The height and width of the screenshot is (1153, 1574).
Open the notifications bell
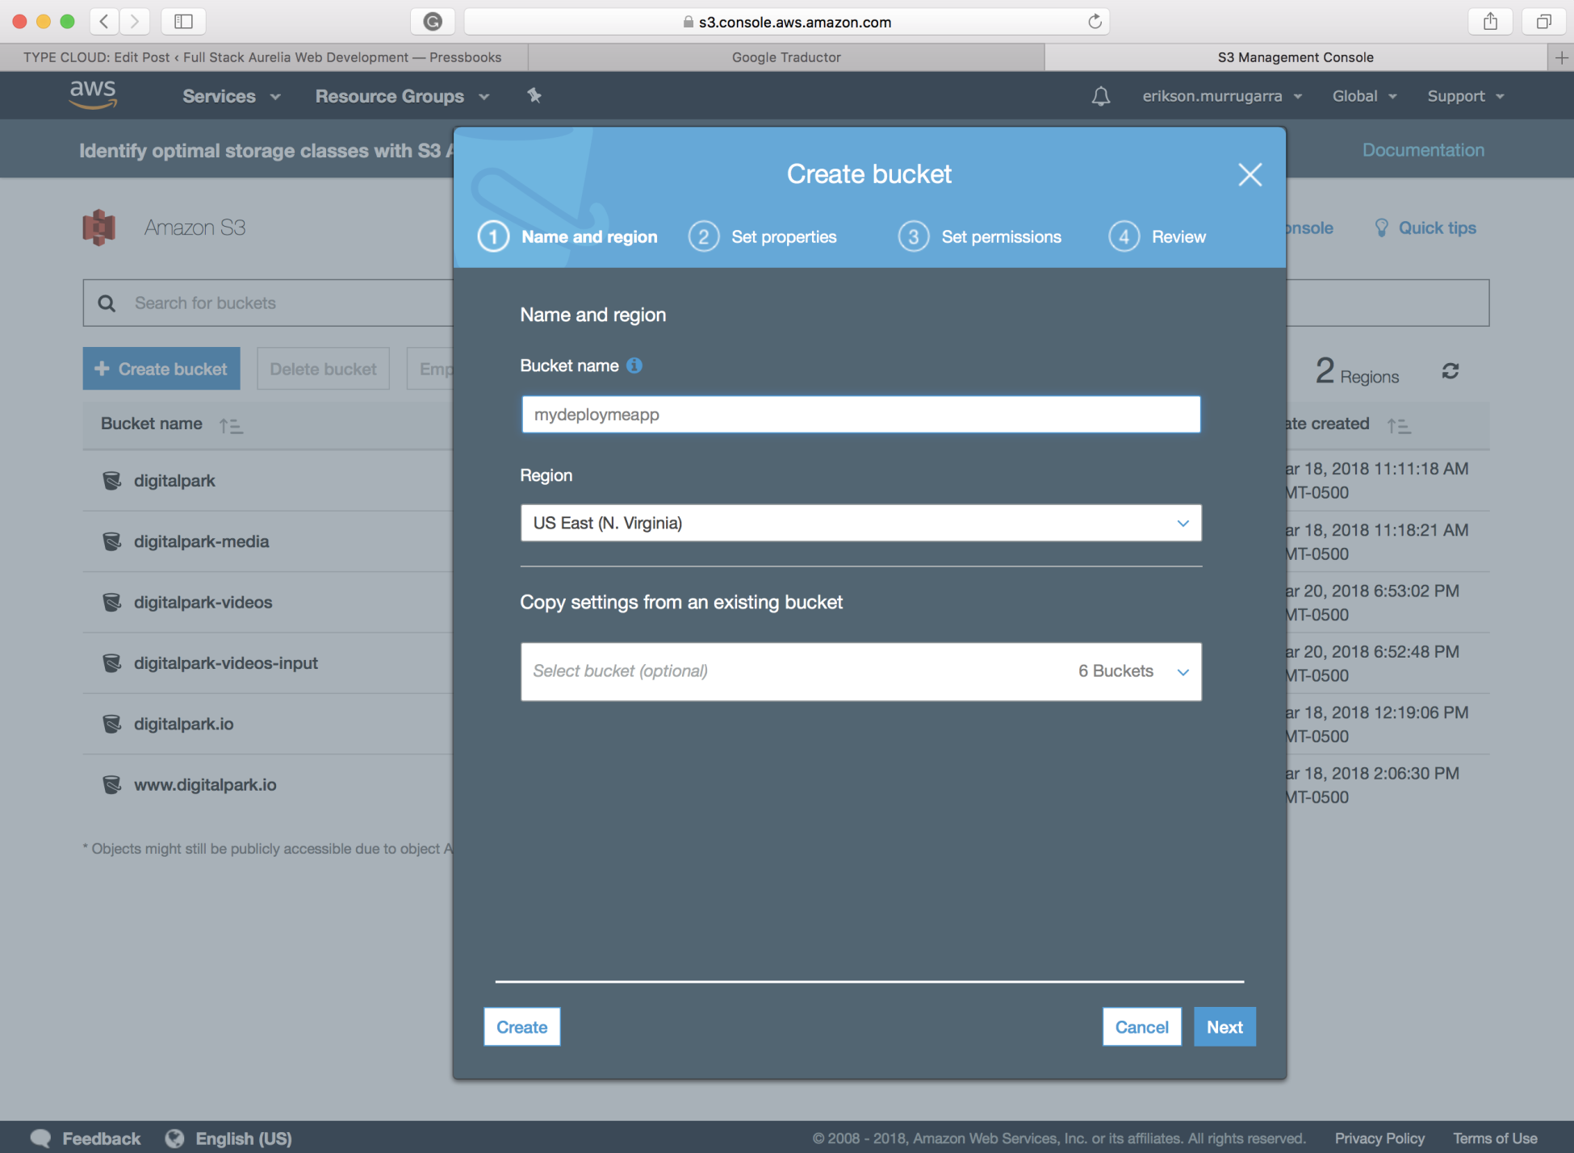[1100, 96]
